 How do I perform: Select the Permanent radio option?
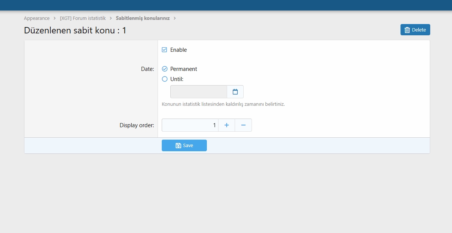tap(164, 69)
